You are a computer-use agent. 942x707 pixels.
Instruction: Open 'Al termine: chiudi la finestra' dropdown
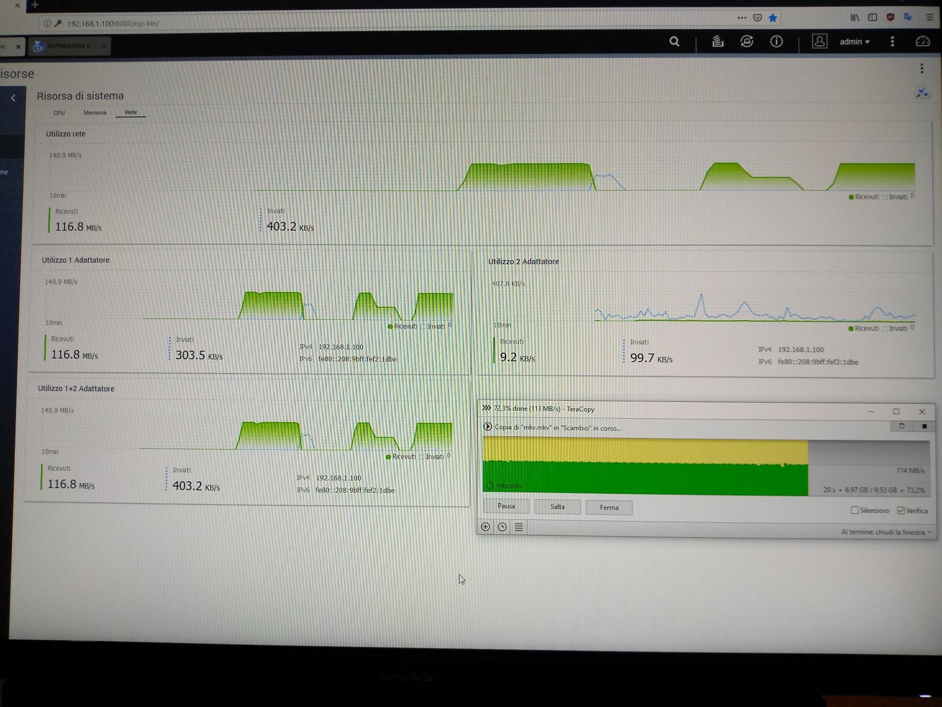(x=886, y=532)
